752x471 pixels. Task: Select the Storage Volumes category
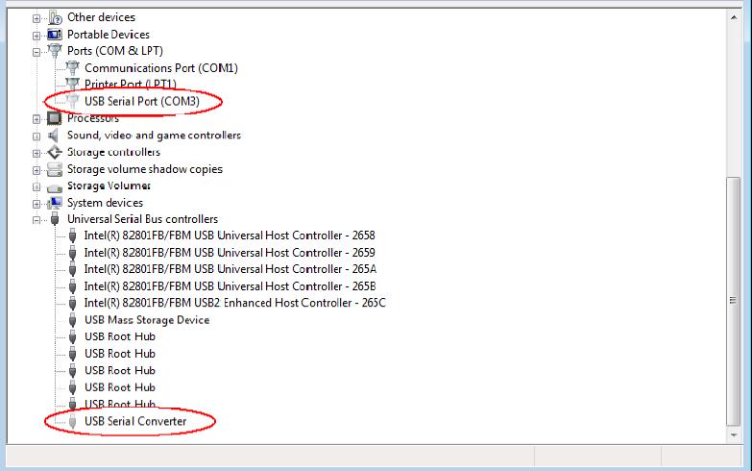coord(109,186)
